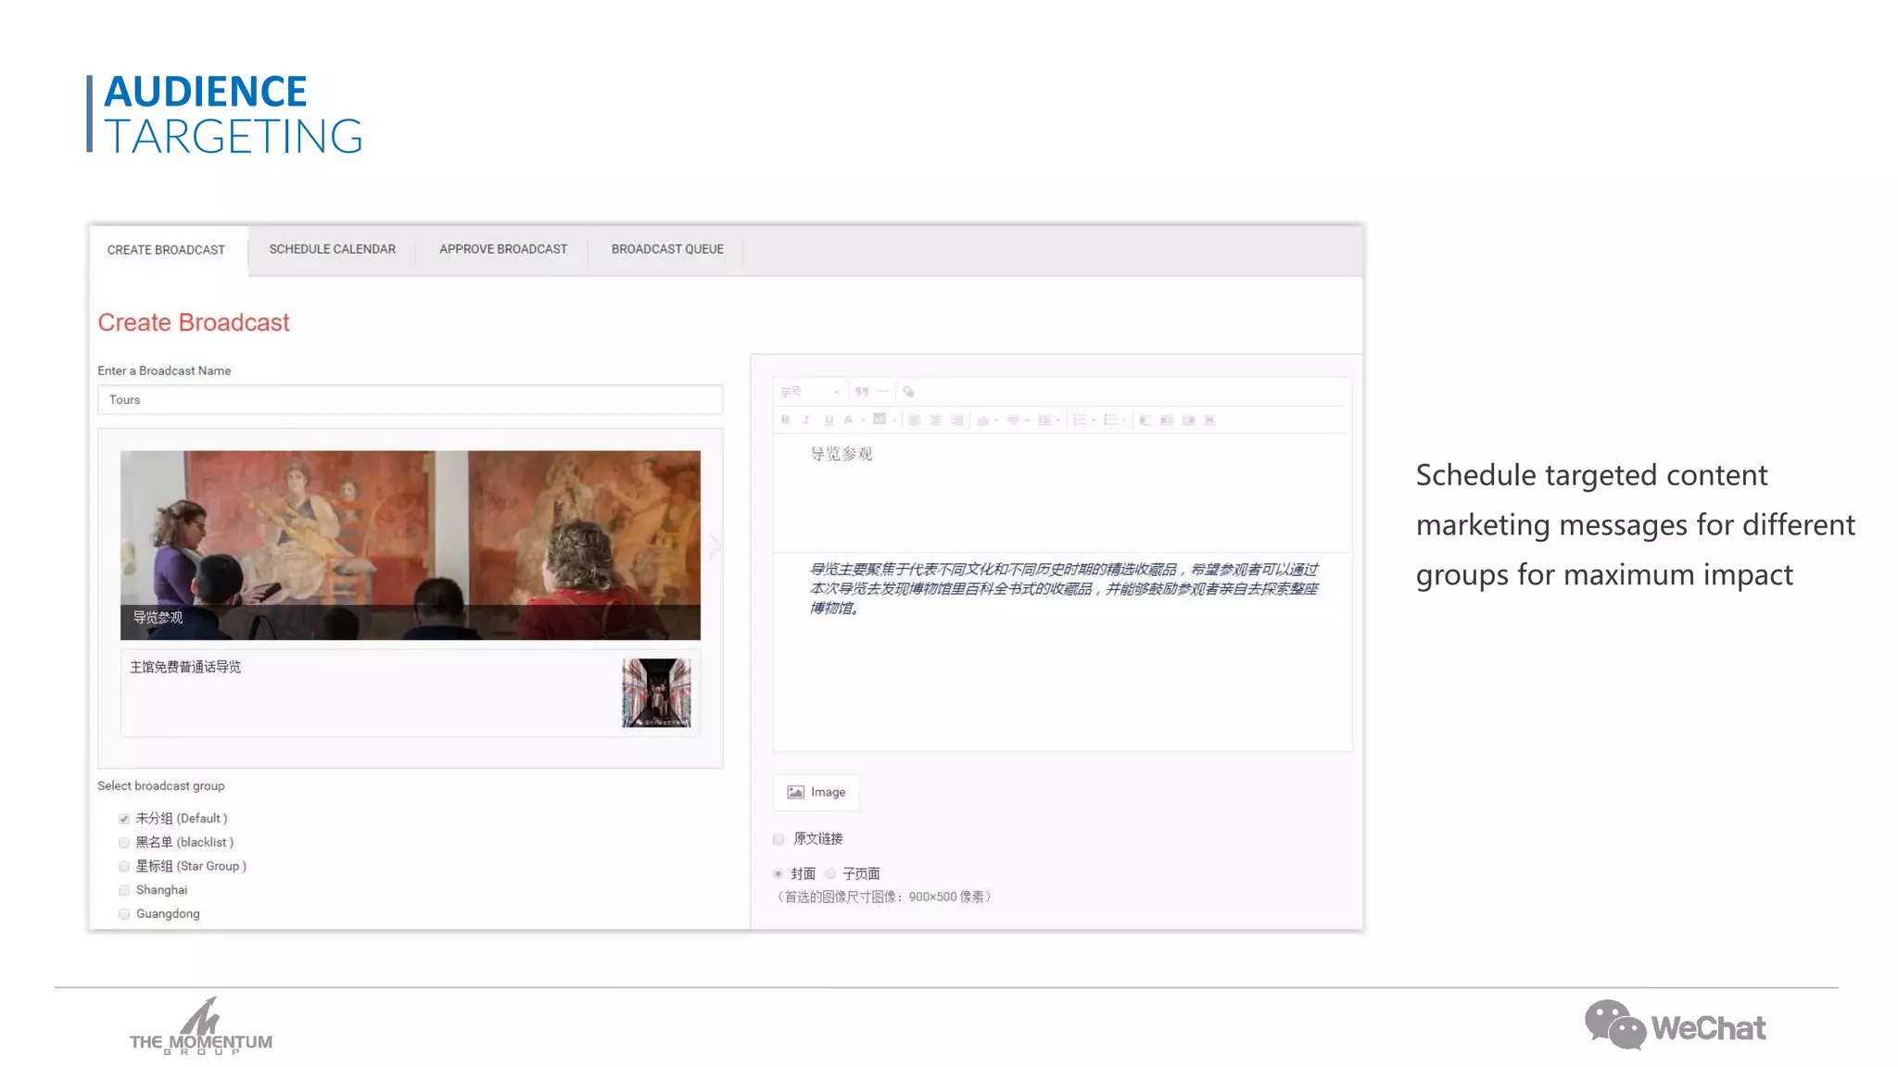Viewport: 1898px width, 1067px height.
Task: Check the Guangdong broadcast group
Action: [x=124, y=914]
